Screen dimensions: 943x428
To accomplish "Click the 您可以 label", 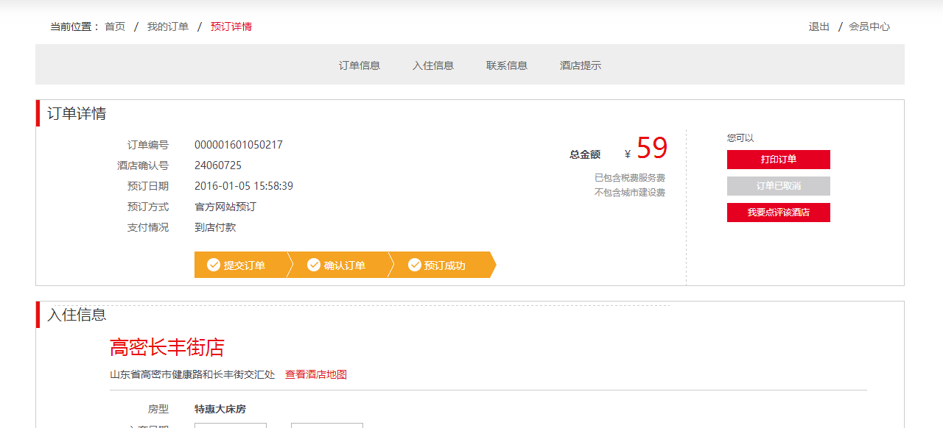I will click(740, 138).
